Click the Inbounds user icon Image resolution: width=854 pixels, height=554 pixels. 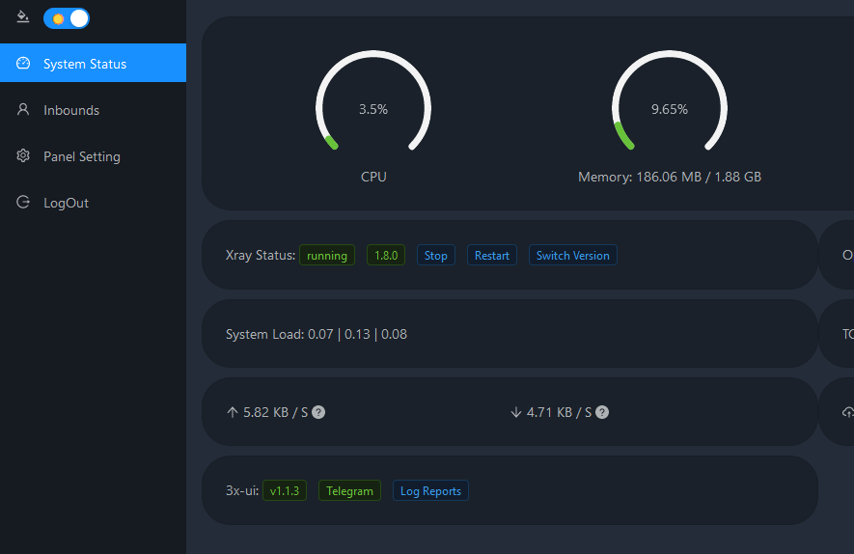click(24, 110)
